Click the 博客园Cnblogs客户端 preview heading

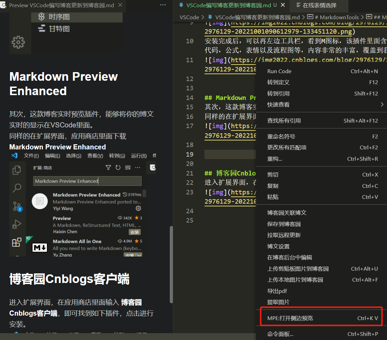tap(69, 279)
